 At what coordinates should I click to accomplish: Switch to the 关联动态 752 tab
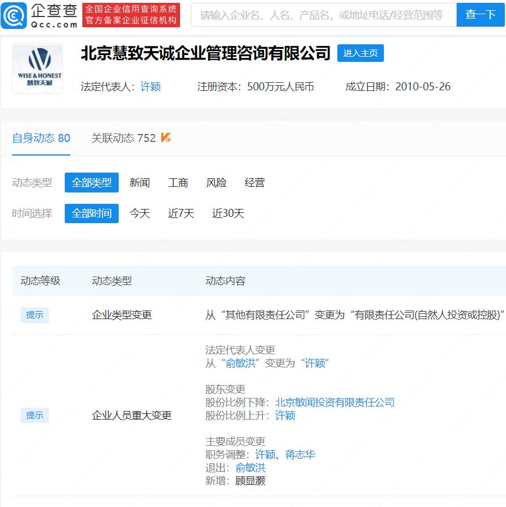124,139
